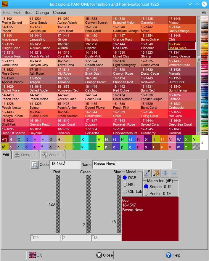
Task: Select the 18-1438 Marsala swatch
Action: (182, 71)
